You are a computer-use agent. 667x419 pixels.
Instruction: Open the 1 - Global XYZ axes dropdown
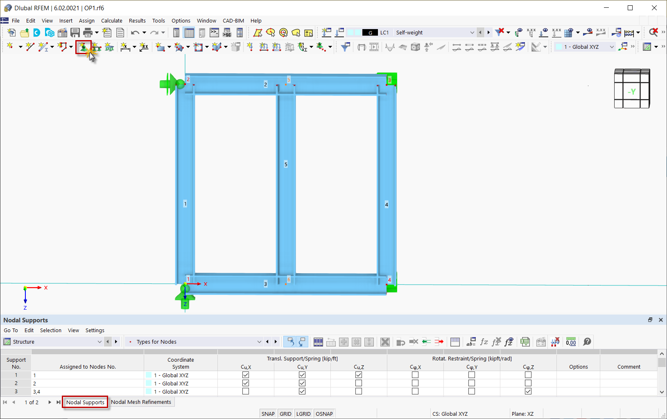(611, 47)
